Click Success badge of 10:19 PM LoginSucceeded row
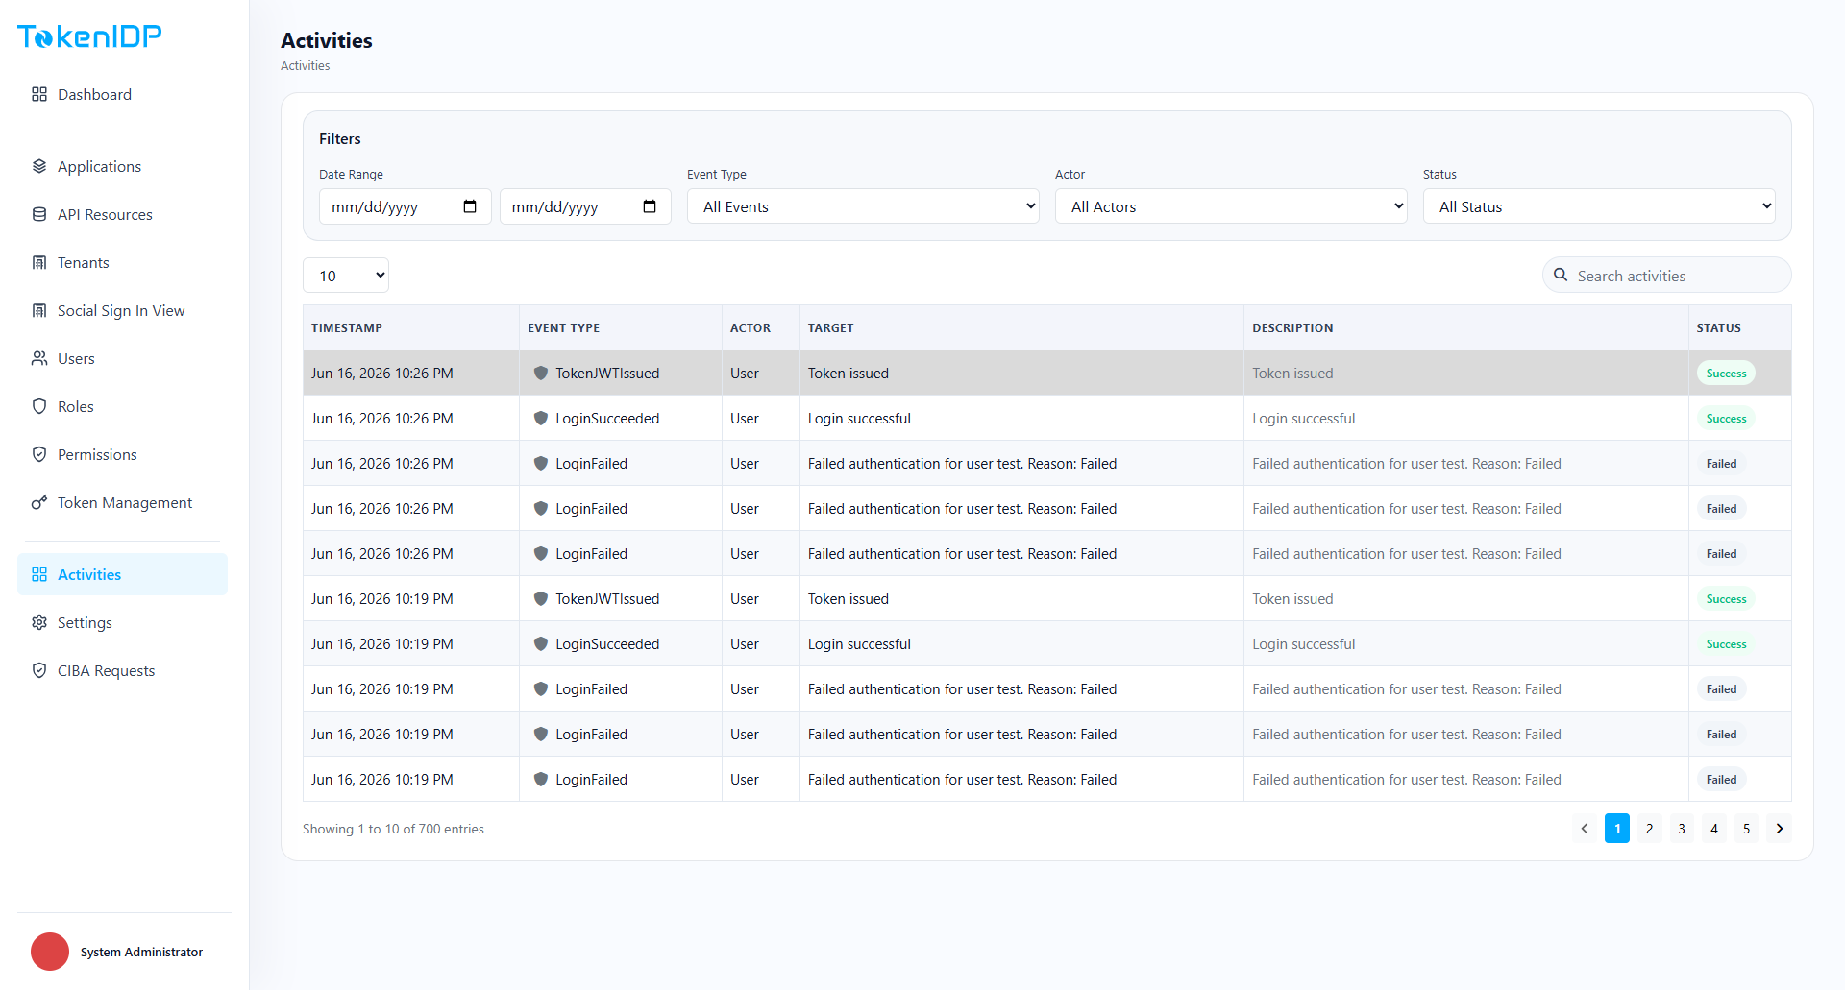This screenshot has height=990, width=1845. (x=1727, y=644)
